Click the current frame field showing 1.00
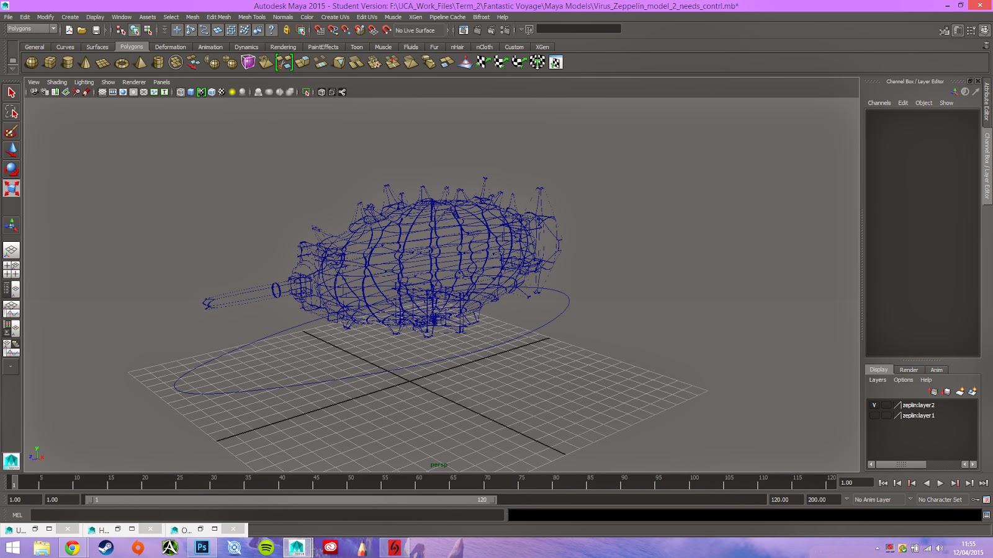This screenshot has height=558, width=993. 855,483
